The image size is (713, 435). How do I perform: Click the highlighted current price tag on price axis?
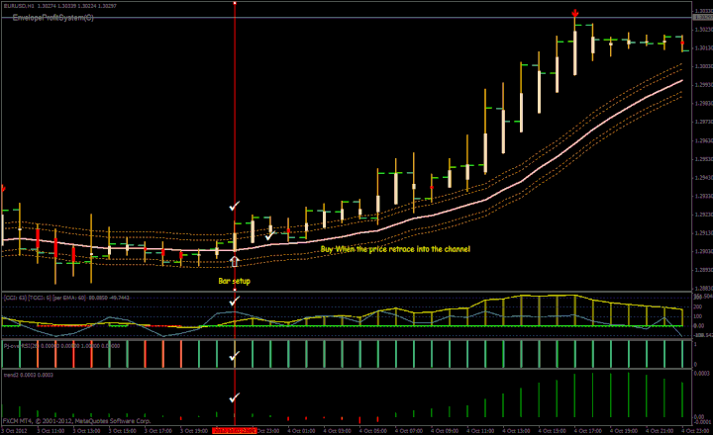coord(702,18)
